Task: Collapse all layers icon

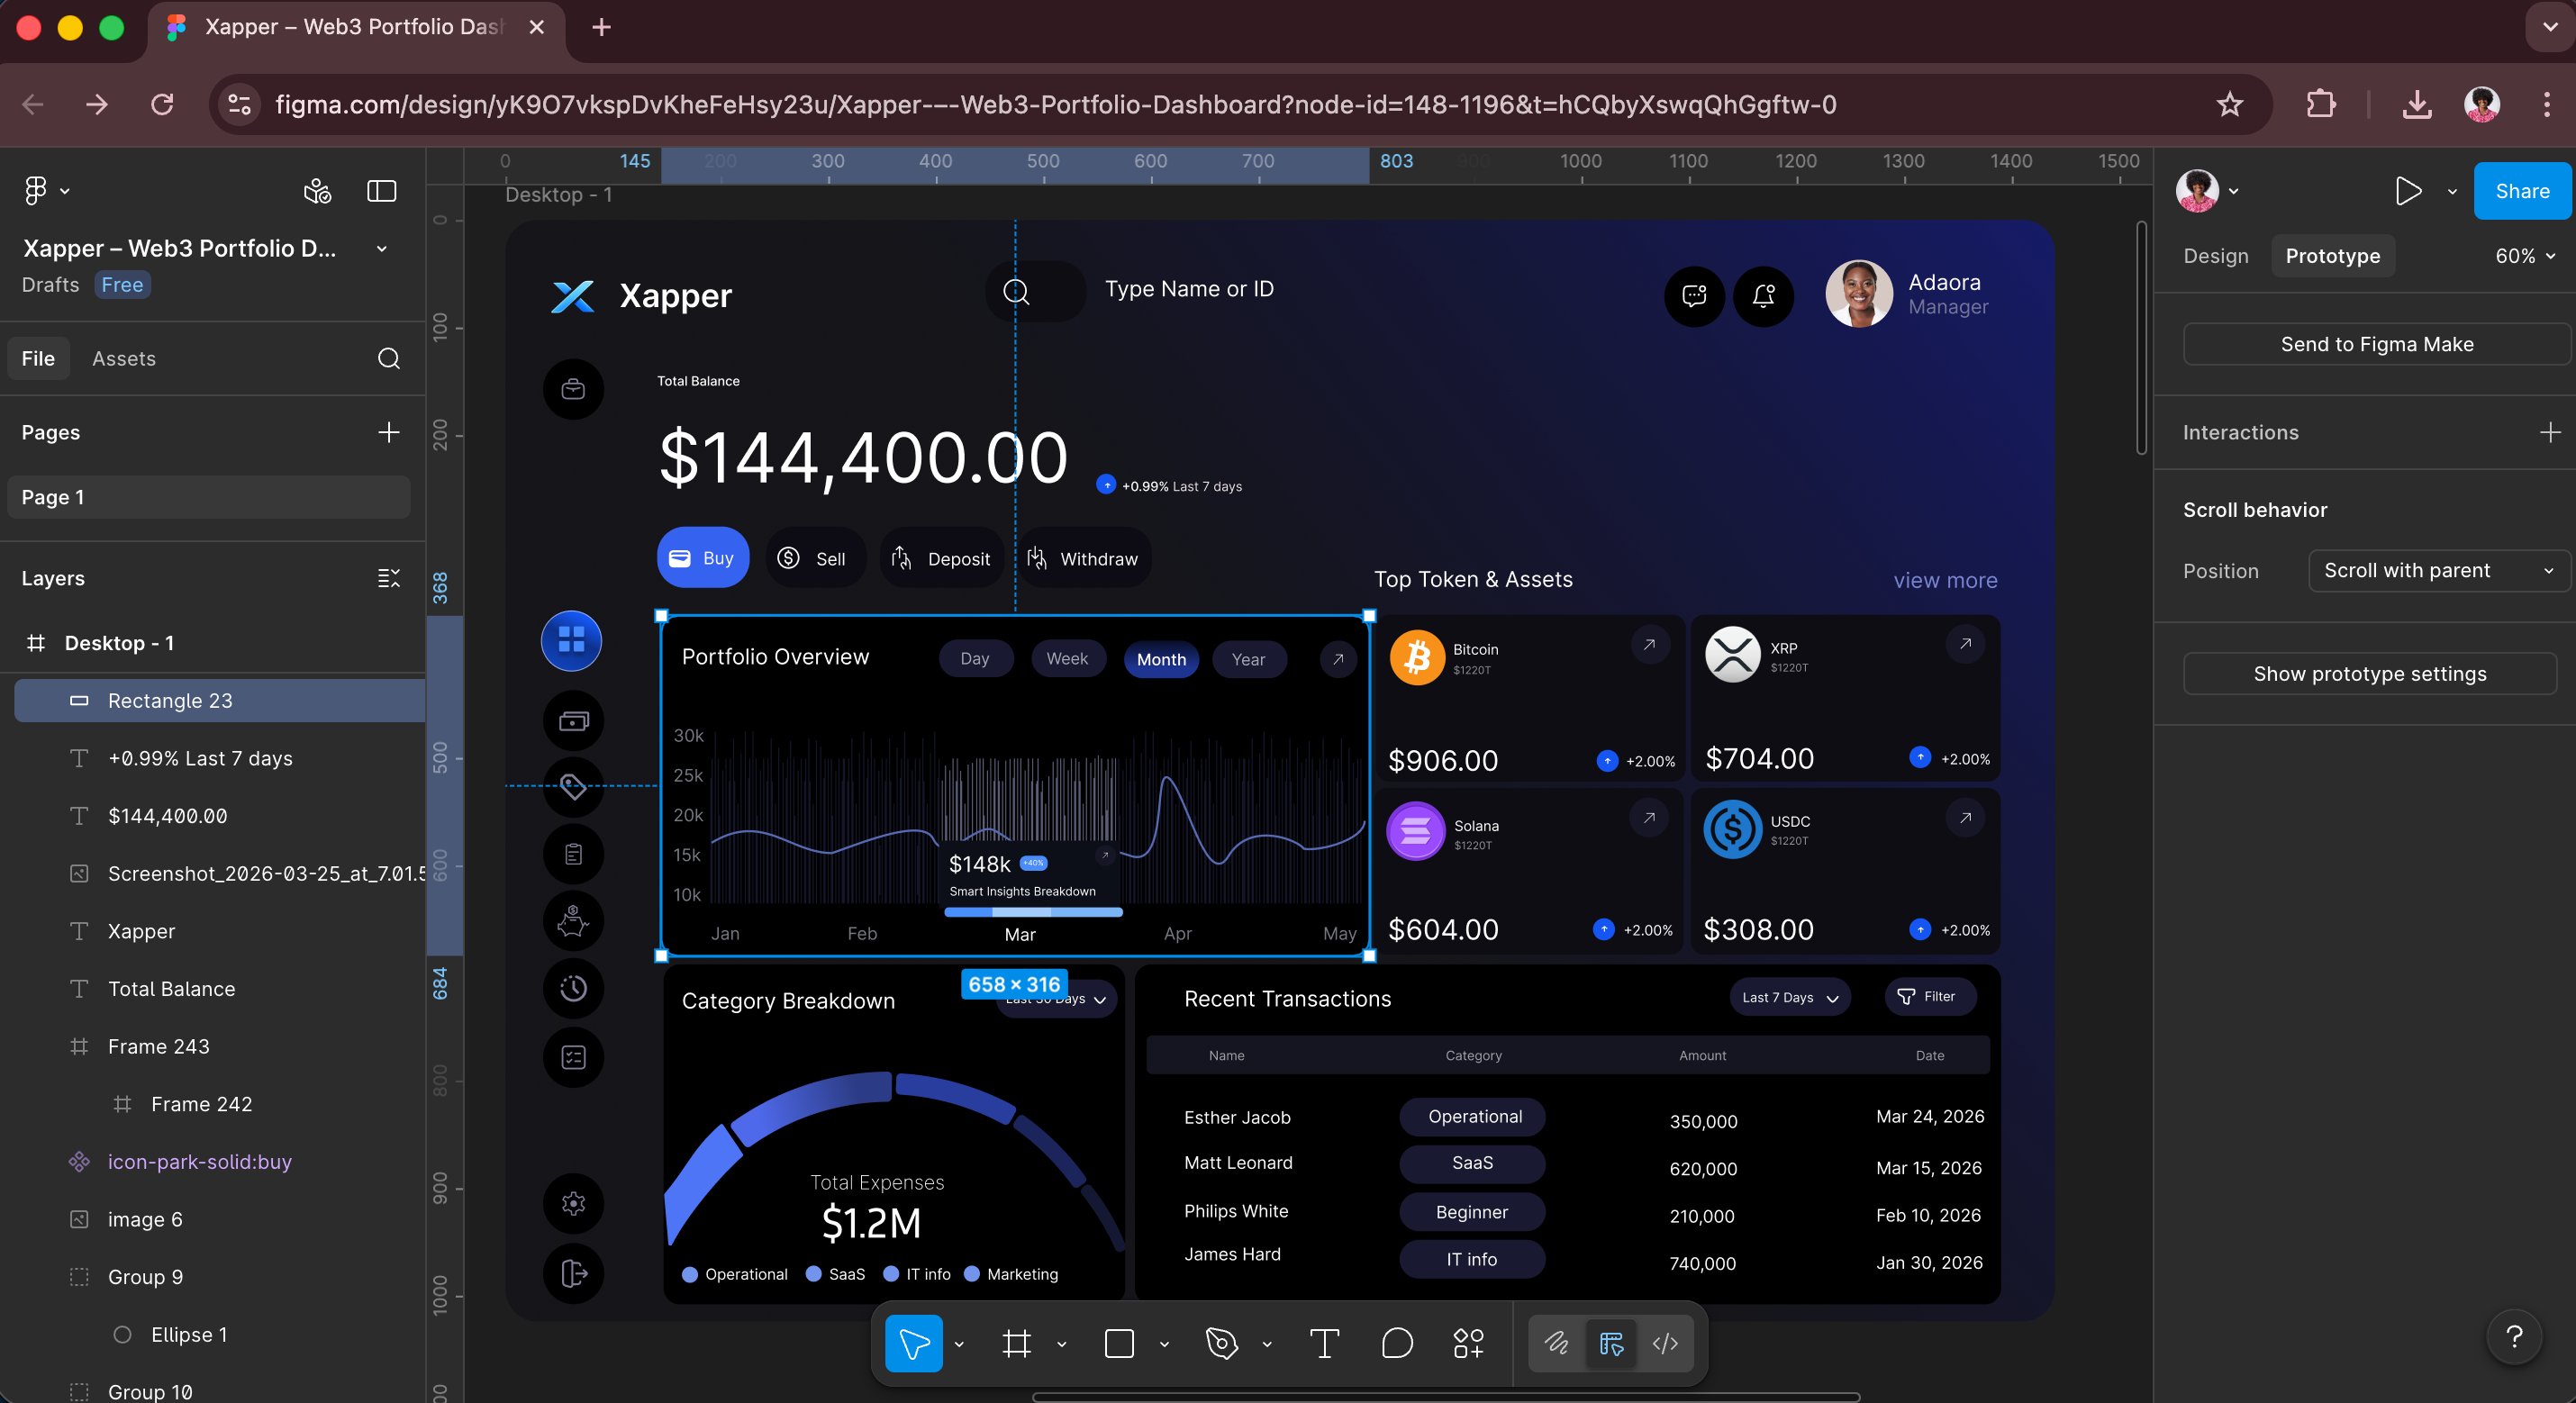Action: click(x=388, y=578)
